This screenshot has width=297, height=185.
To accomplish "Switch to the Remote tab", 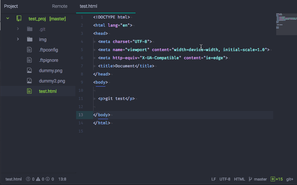I will click(x=60, y=6).
